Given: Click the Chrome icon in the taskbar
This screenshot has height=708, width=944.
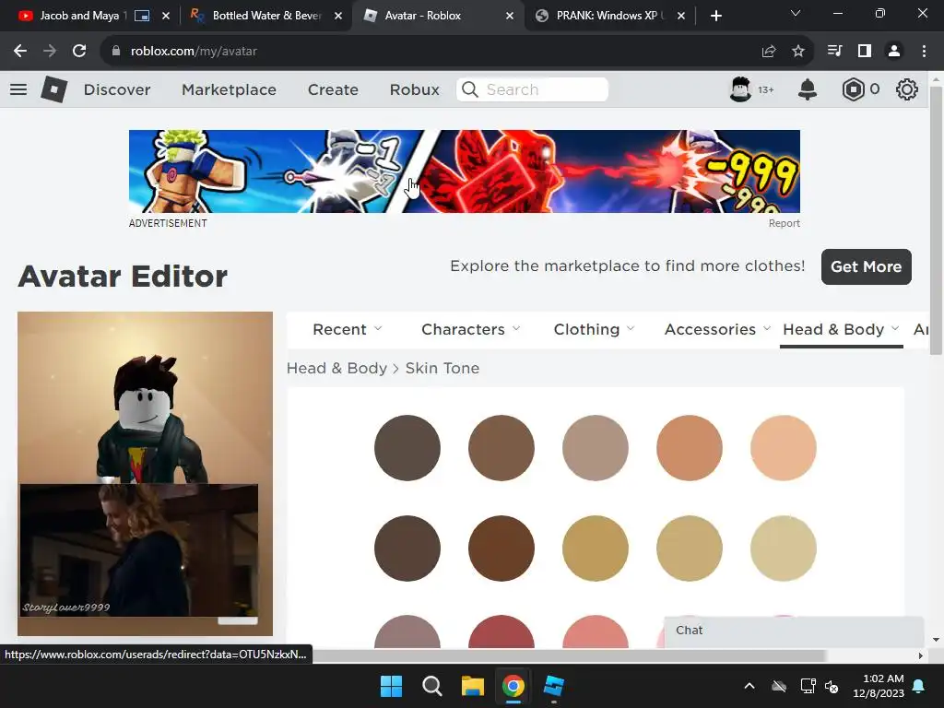Looking at the screenshot, I should tap(513, 686).
